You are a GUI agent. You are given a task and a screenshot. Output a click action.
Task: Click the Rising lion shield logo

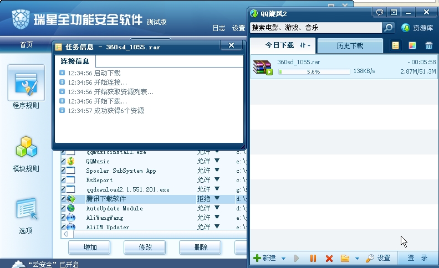[21, 19]
